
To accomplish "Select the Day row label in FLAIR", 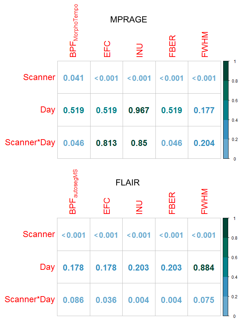I will tap(47, 267).
